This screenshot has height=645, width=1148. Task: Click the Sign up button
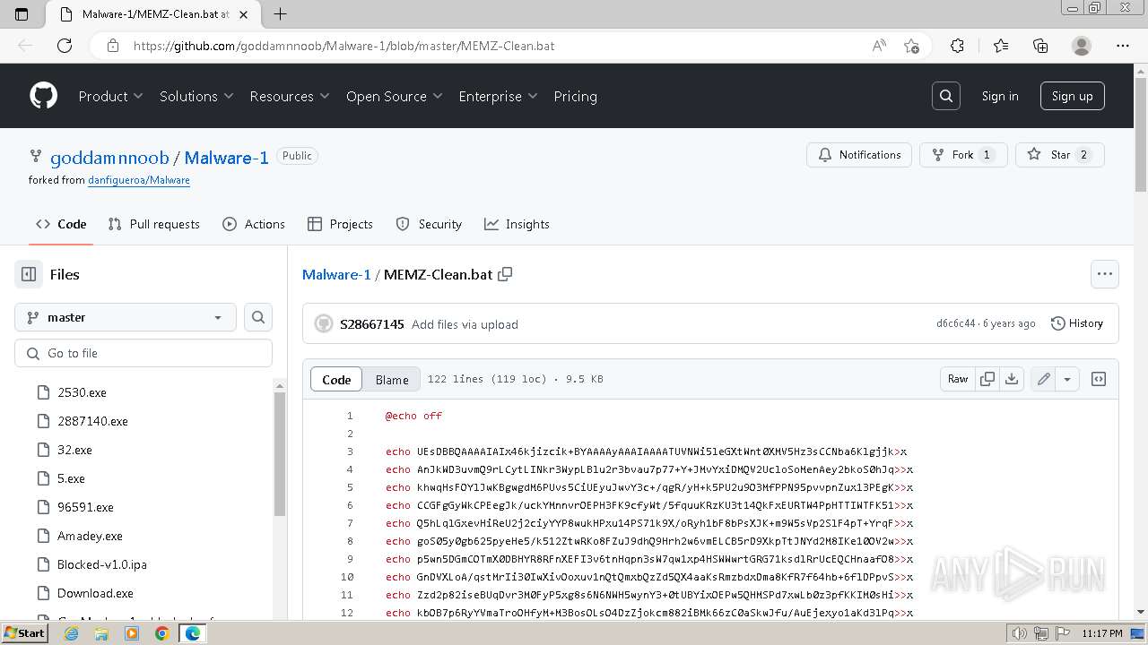click(x=1072, y=96)
